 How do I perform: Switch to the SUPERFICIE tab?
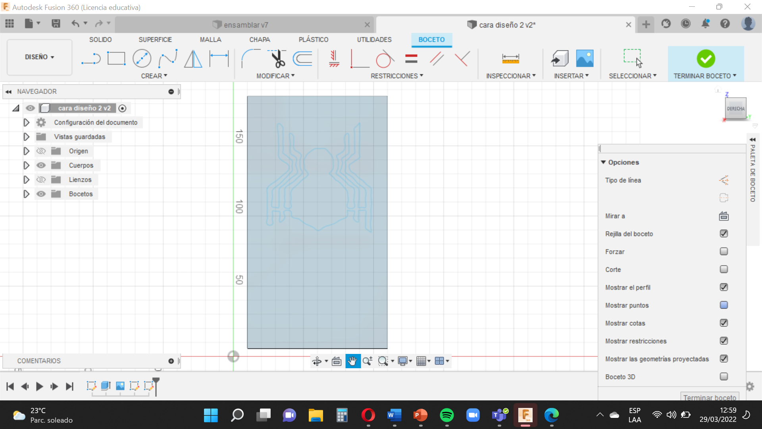tap(155, 40)
